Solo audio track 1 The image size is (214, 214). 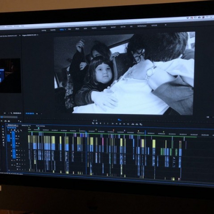pyautogui.click(x=22, y=150)
